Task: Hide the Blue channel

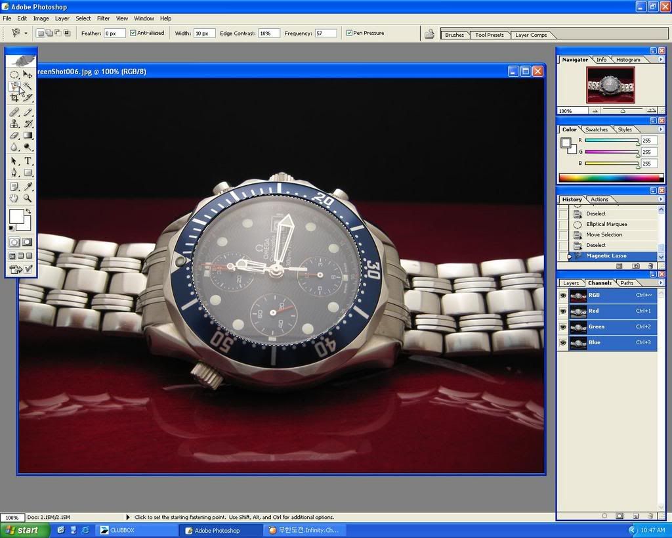Action: (x=562, y=343)
